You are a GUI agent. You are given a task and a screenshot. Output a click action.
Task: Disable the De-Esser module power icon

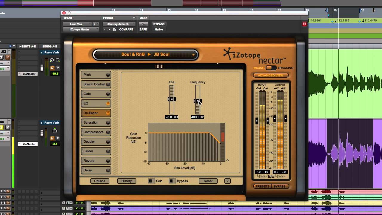pos(108,113)
